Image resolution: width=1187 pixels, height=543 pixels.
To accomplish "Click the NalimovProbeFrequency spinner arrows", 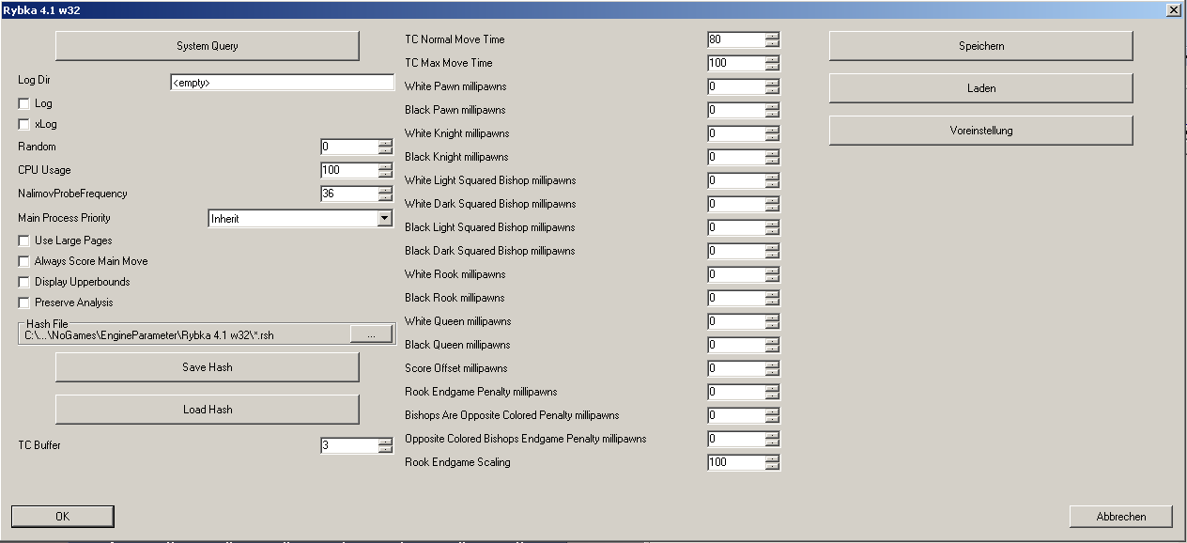I will [385, 194].
